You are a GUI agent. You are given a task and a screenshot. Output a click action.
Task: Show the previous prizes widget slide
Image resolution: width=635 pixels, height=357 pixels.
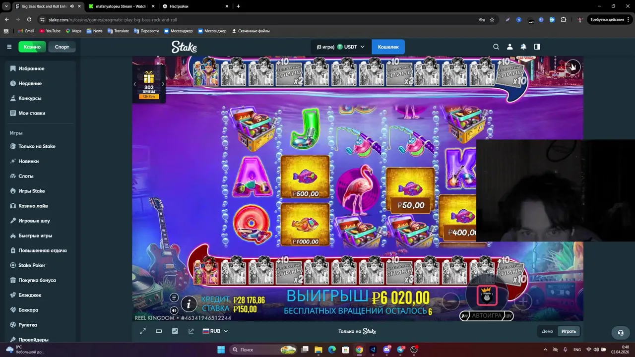click(x=135, y=84)
